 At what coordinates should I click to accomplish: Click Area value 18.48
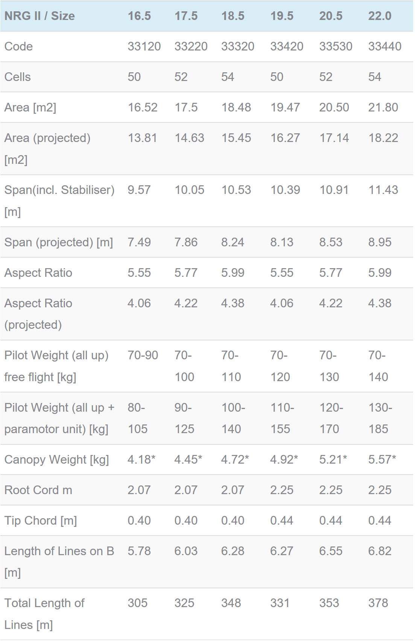point(236,107)
